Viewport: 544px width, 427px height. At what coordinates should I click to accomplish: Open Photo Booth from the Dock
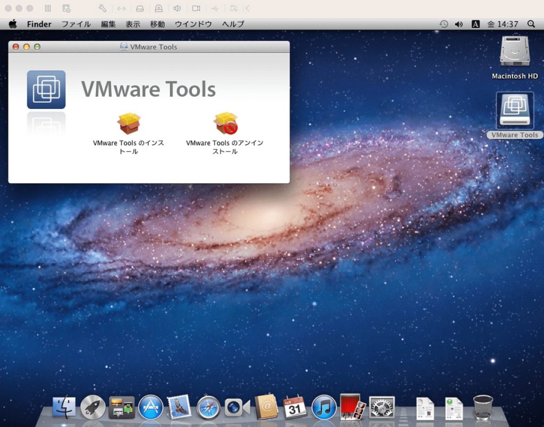[x=353, y=406]
